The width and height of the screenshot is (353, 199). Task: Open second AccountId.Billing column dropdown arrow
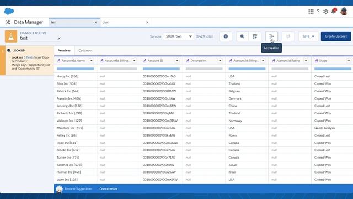click(x=263, y=61)
